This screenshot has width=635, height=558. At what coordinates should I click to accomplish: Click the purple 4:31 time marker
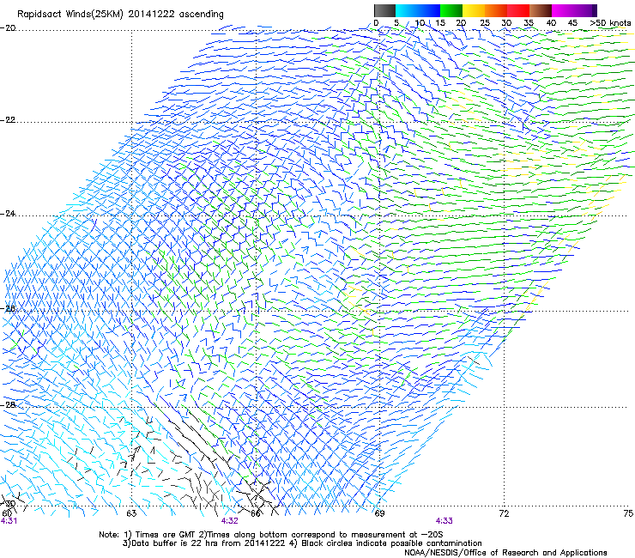[9, 521]
